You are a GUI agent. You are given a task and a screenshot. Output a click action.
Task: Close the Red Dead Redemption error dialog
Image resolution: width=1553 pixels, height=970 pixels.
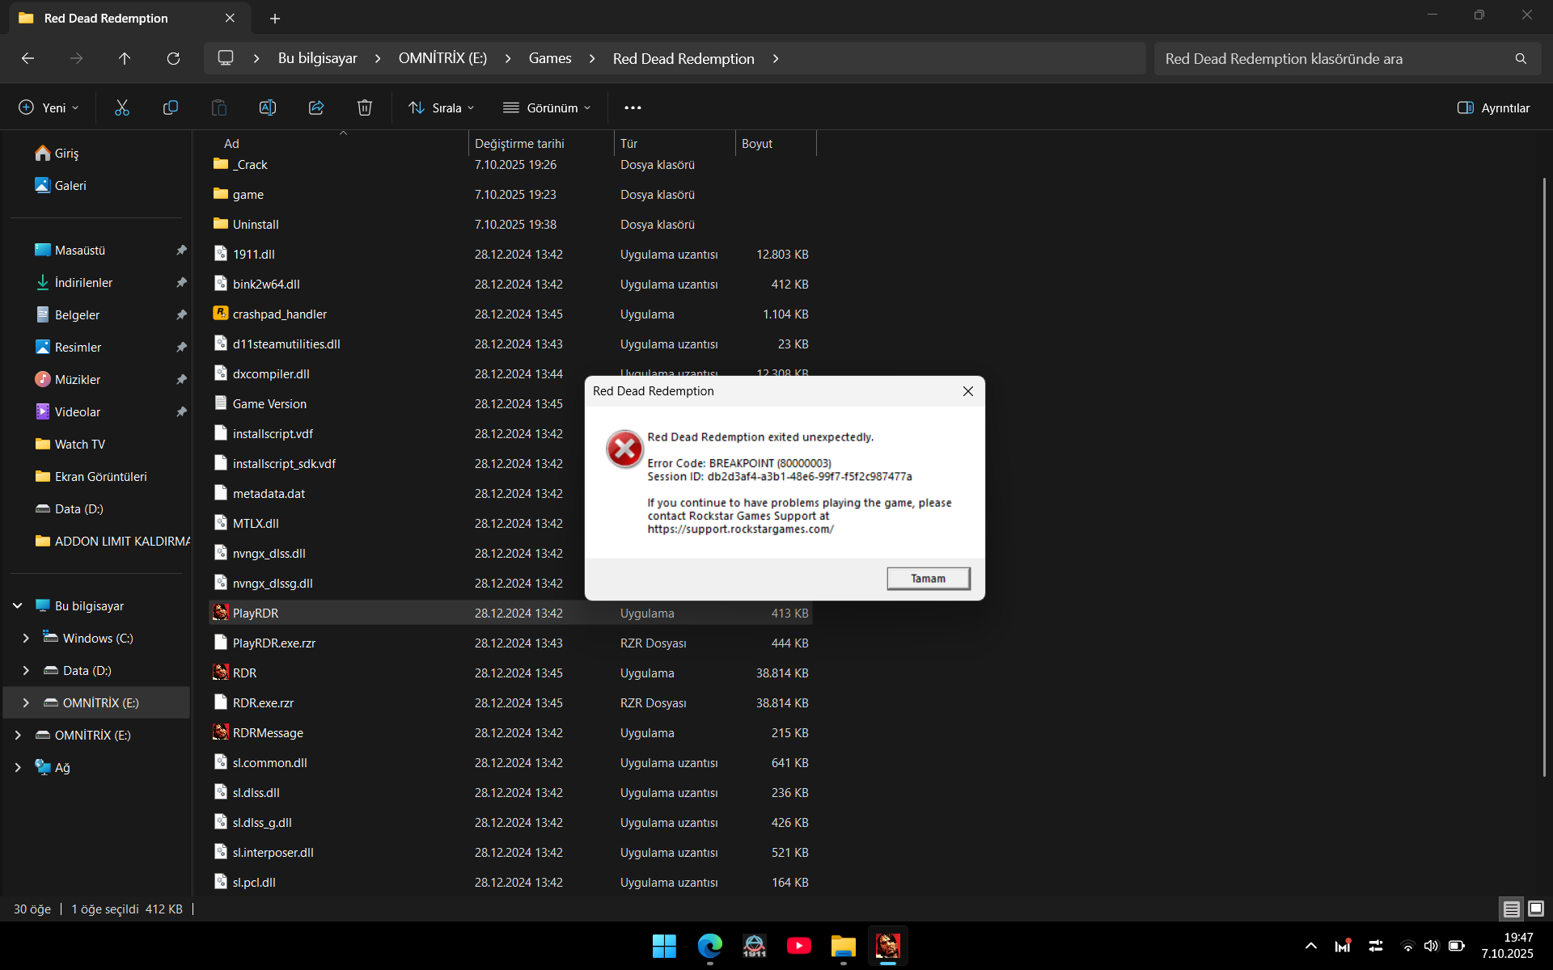coord(968,391)
